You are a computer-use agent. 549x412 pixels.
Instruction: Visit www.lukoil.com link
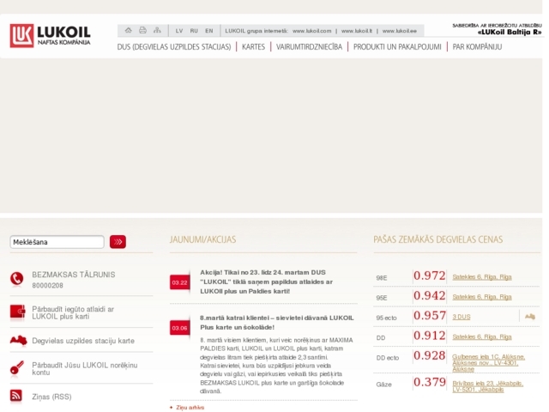click(312, 31)
